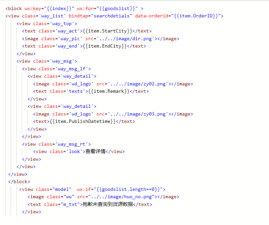Place cursor on bindtap="searchdetials" attribute

click(x=100, y=16)
